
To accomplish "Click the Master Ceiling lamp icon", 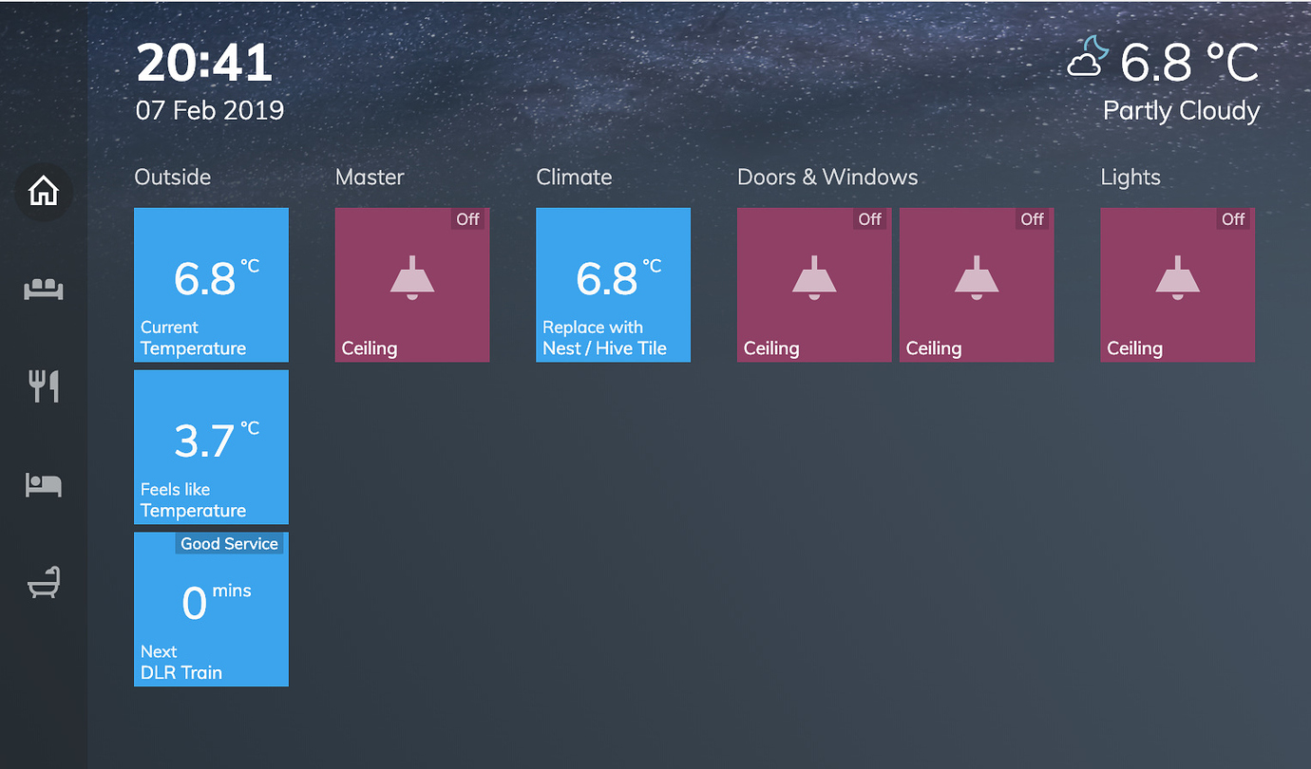I will (411, 278).
